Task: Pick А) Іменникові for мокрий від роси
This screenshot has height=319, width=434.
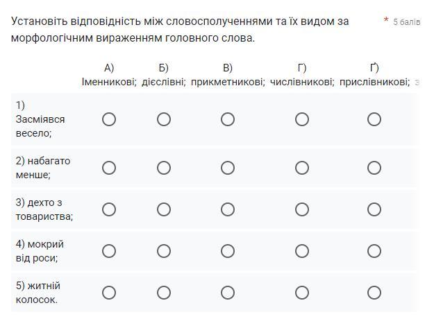Action: pos(109,251)
